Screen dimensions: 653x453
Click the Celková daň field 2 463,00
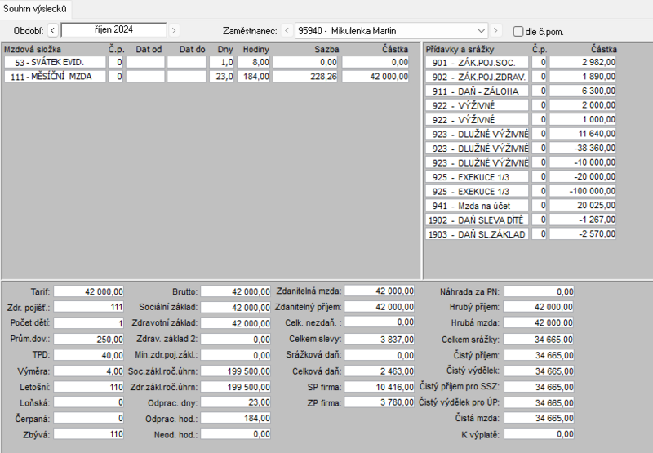click(380, 371)
